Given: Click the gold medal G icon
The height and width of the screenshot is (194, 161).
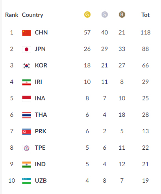Looking at the screenshot, I should [87, 15].
